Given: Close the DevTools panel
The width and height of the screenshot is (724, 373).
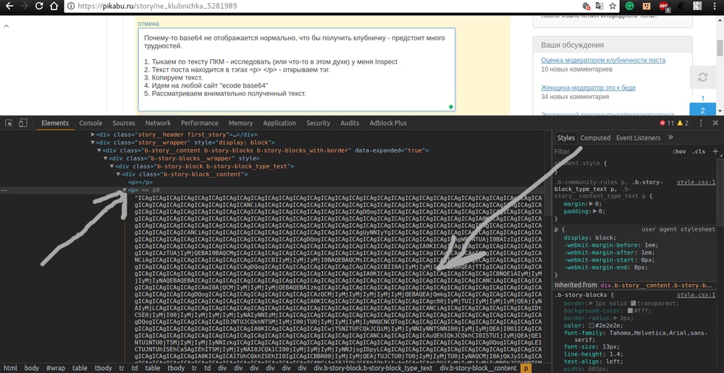Looking at the screenshot, I should click(x=715, y=123).
